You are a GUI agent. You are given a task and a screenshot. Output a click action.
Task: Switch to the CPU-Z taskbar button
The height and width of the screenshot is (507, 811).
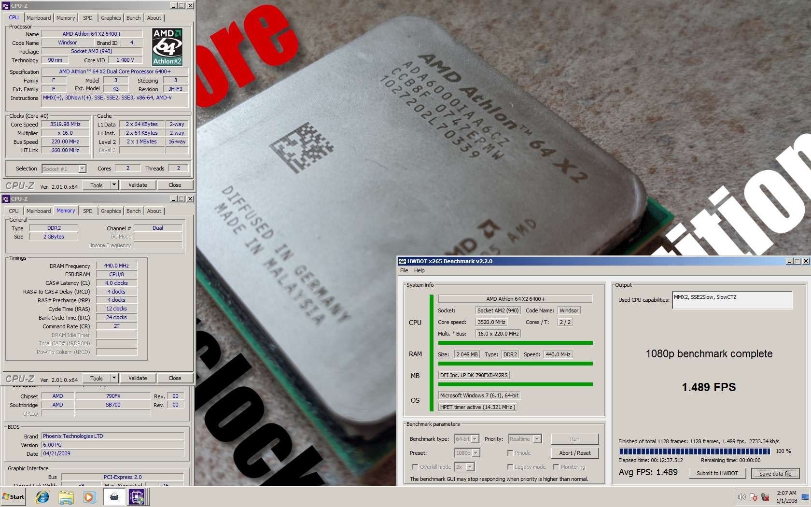click(137, 496)
